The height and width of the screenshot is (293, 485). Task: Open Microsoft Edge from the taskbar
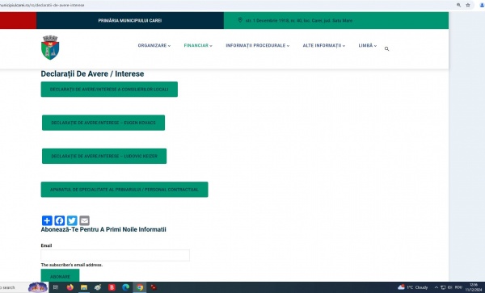125,287
